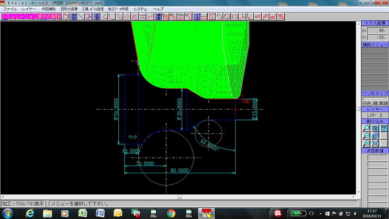Open the ヘルプ menu

coord(158,9)
